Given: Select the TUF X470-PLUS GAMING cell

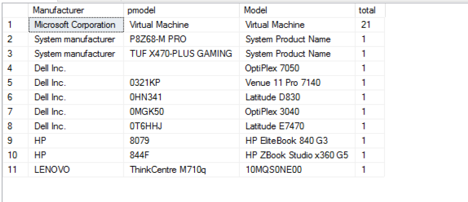Looking at the screenshot, I should click(x=181, y=54).
